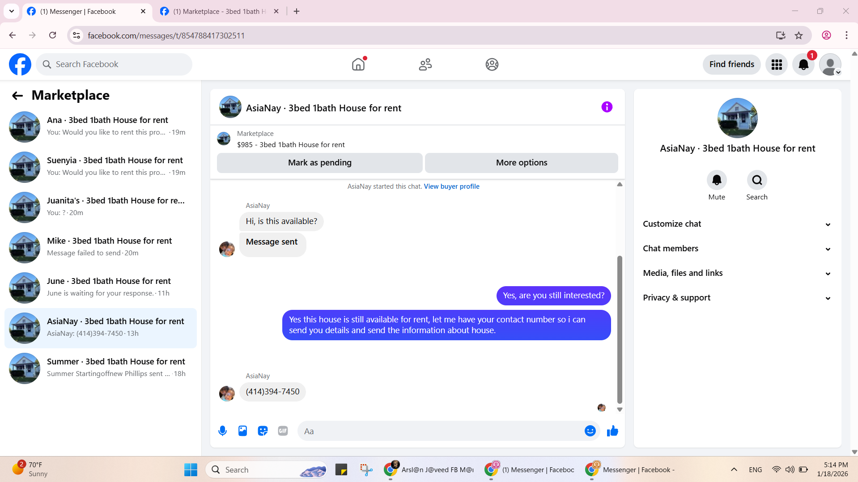Open Windows Start menu

click(191, 470)
